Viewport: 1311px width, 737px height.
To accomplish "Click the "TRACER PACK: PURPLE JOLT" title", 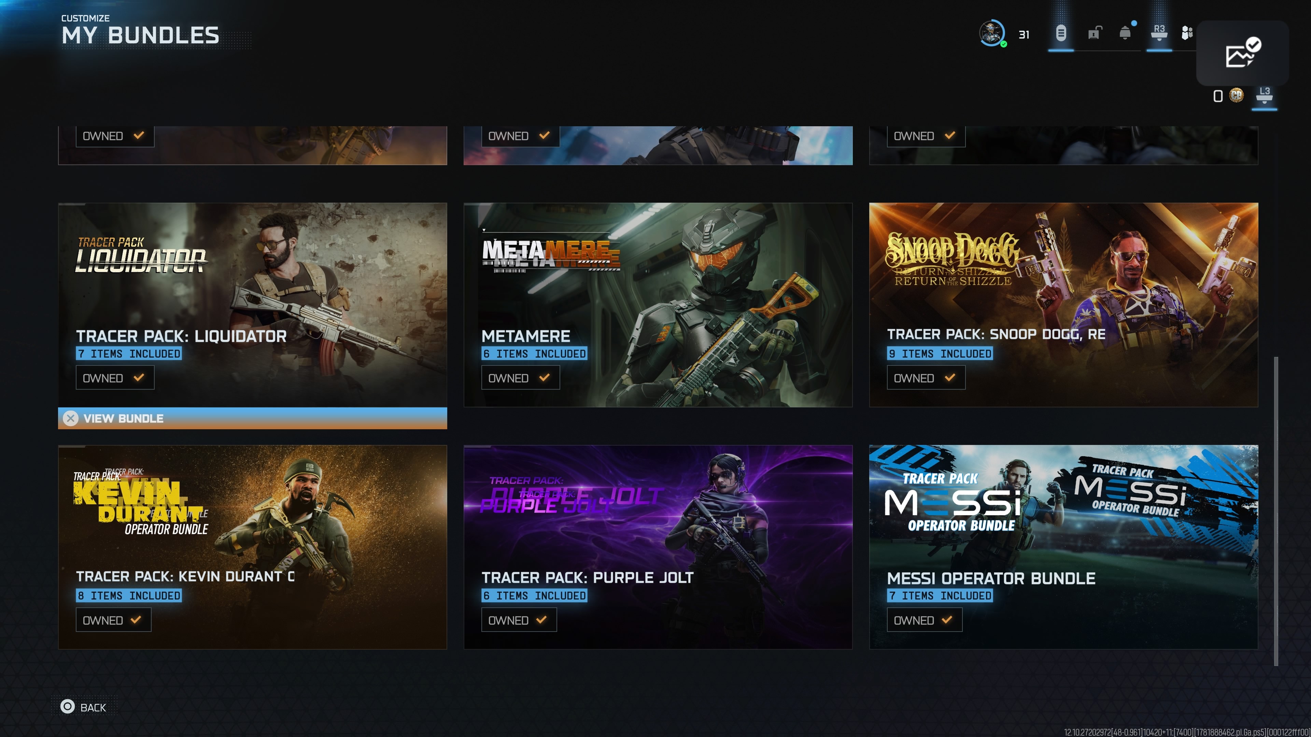I will (x=587, y=577).
